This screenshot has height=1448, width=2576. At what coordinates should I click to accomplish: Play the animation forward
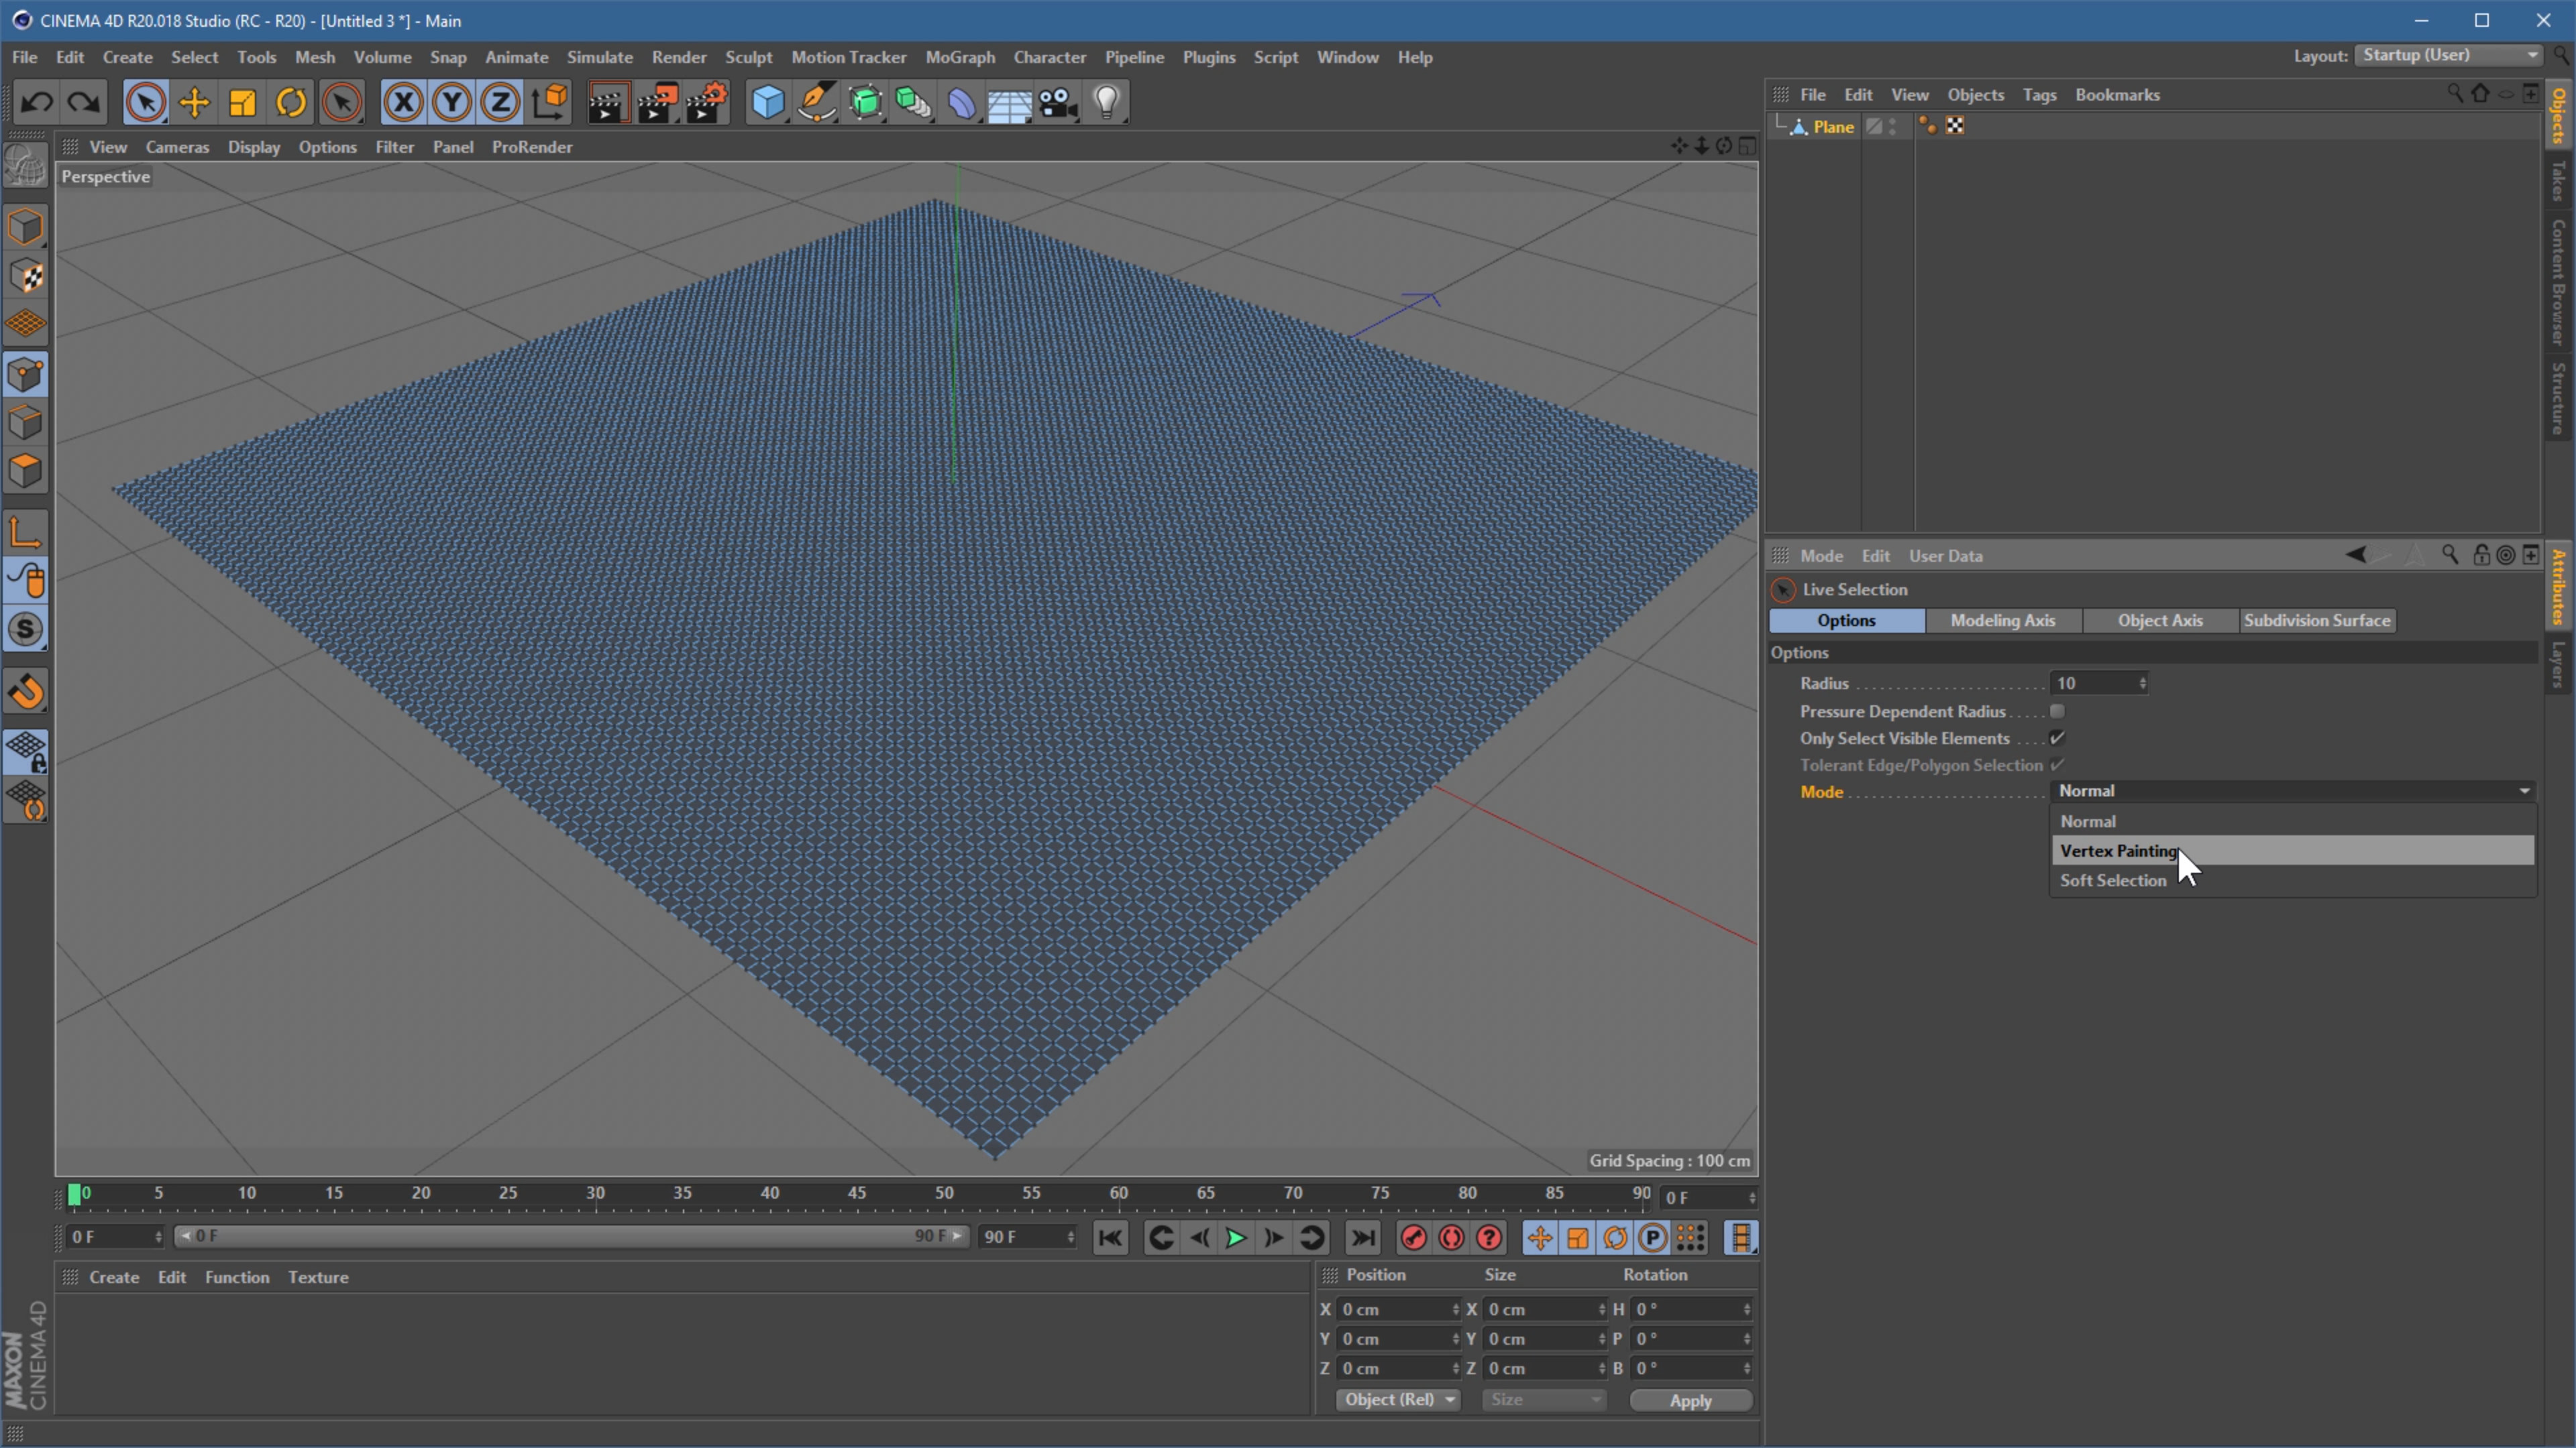coord(1236,1238)
